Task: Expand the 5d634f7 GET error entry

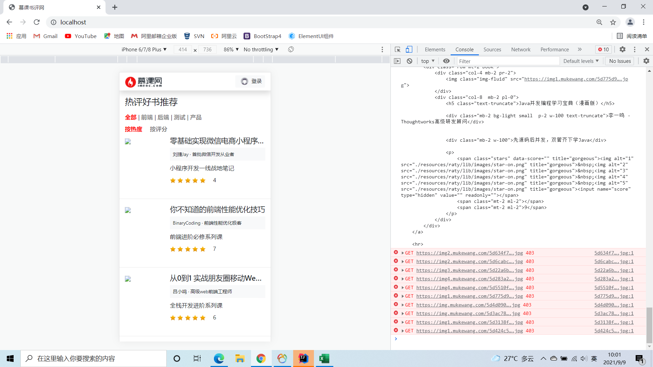Action: tap(403, 253)
